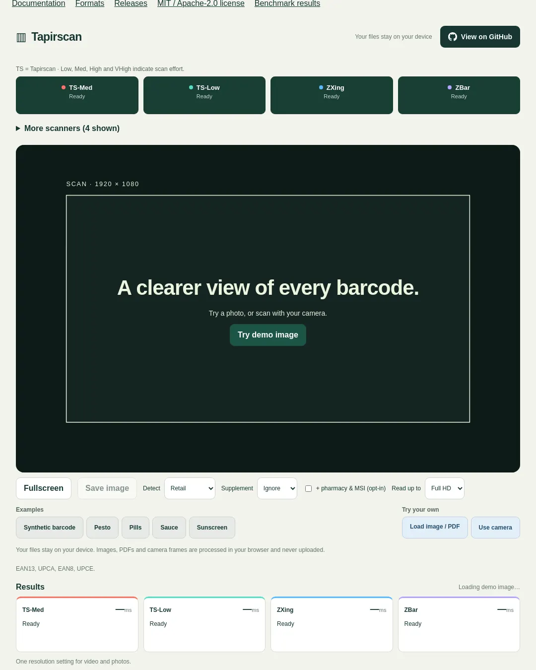Open the Supplement dropdown set to Ignore
The height and width of the screenshot is (670, 536).
pyautogui.click(x=277, y=488)
